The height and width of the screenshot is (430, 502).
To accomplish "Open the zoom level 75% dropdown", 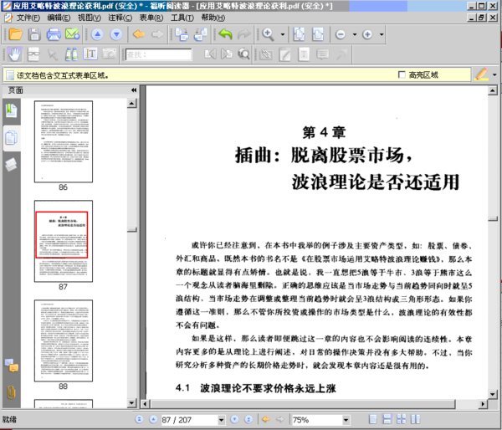I will [x=345, y=420].
